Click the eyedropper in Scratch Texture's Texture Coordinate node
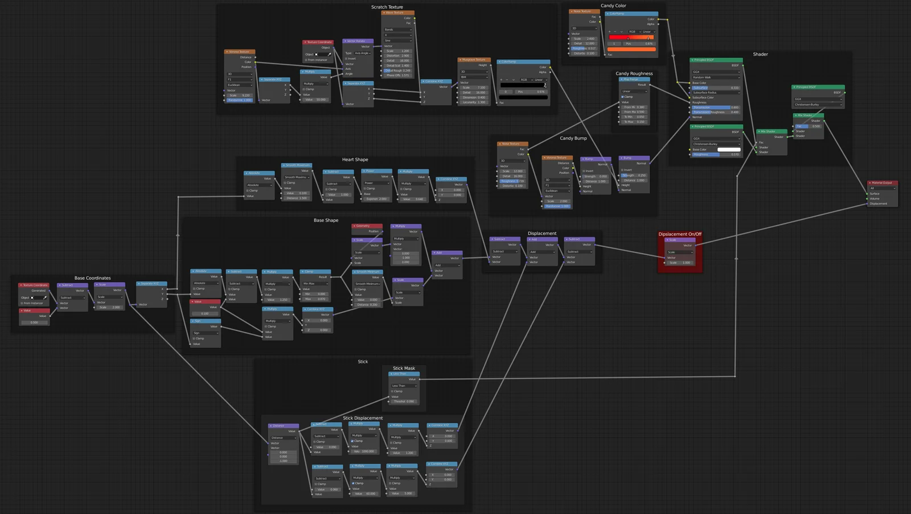Image resolution: width=911 pixels, height=514 pixels. click(x=330, y=55)
